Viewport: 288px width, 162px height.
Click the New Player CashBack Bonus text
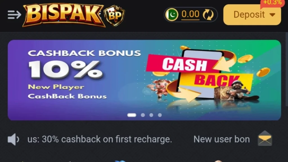[67, 92]
